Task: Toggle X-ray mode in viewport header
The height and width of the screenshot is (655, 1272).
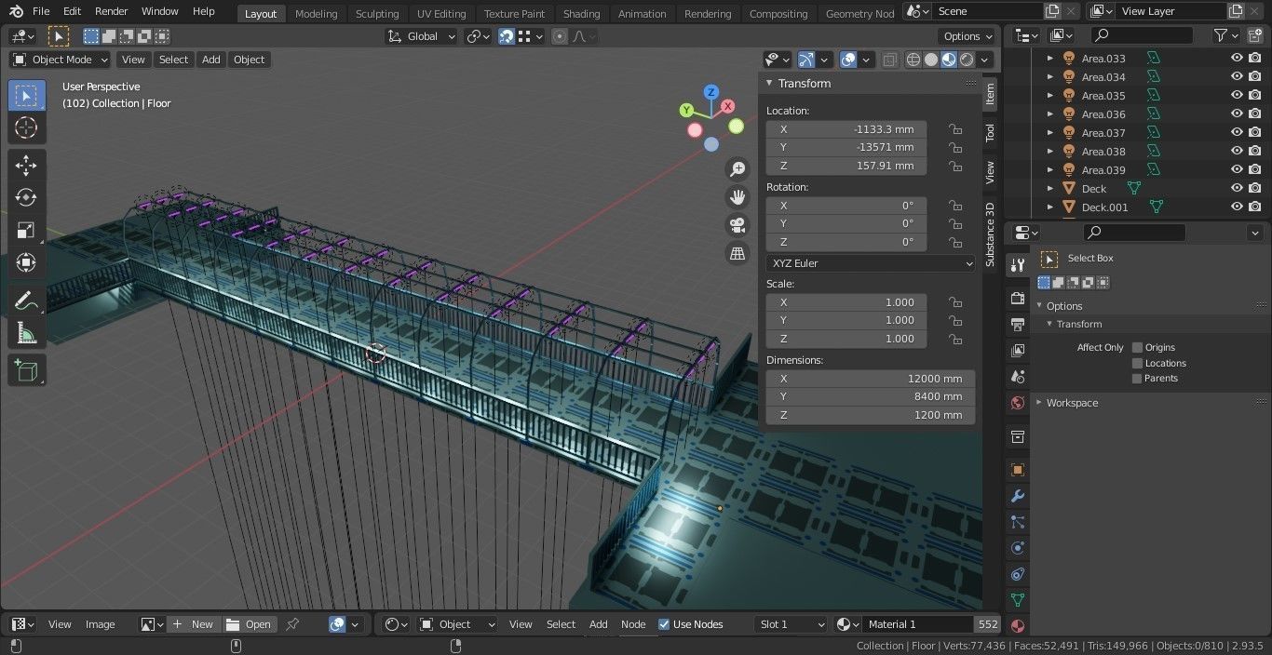Action: [890, 60]
